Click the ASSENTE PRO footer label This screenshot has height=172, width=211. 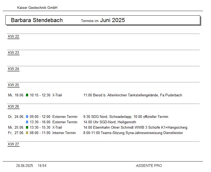point(149,166)
